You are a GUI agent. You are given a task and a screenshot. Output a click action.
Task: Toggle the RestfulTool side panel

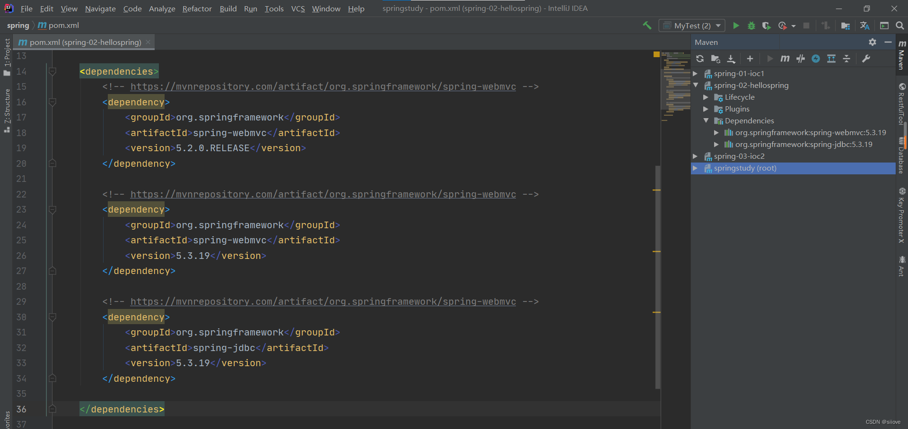click(x=902, y=103)
